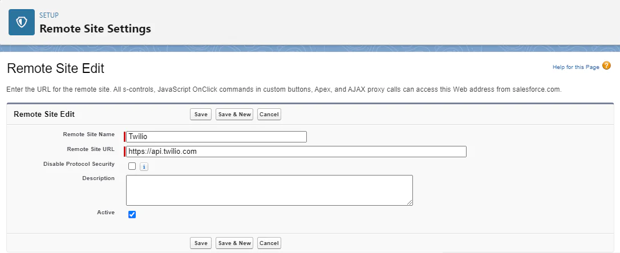620x253 pixels.
Task: Click the Remote Site URL label
Action: 91,149
